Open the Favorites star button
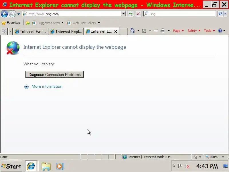The width and height of the screenshot is (229, 172). (11, 23)
